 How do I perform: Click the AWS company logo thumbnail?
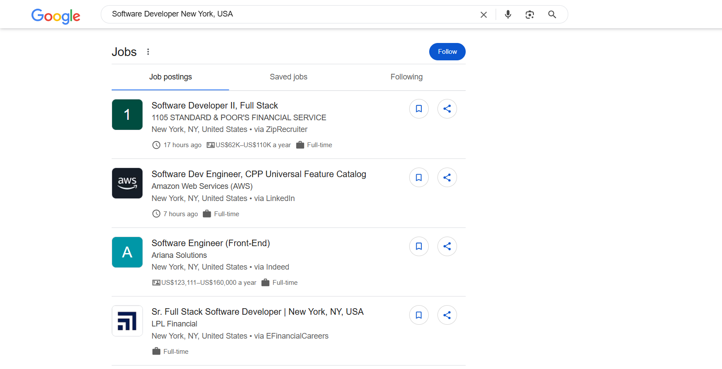point(127,183)
